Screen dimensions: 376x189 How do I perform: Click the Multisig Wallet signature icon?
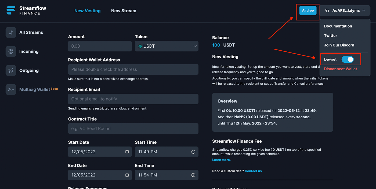[x=11, y=89]
